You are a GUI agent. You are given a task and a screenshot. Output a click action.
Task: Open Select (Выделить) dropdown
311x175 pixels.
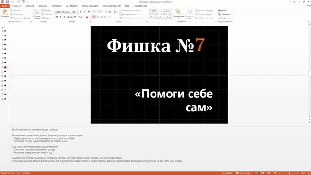point(225,18)
